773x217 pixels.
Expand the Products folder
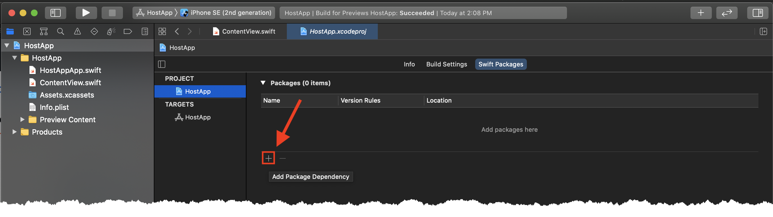tap(14, 132)
